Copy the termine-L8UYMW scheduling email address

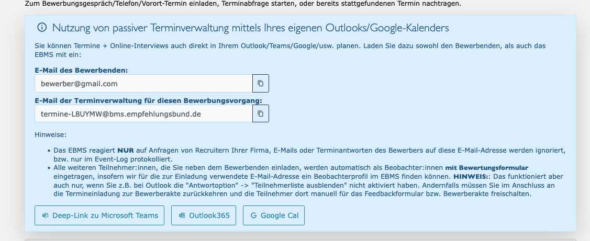pos(261,113)
